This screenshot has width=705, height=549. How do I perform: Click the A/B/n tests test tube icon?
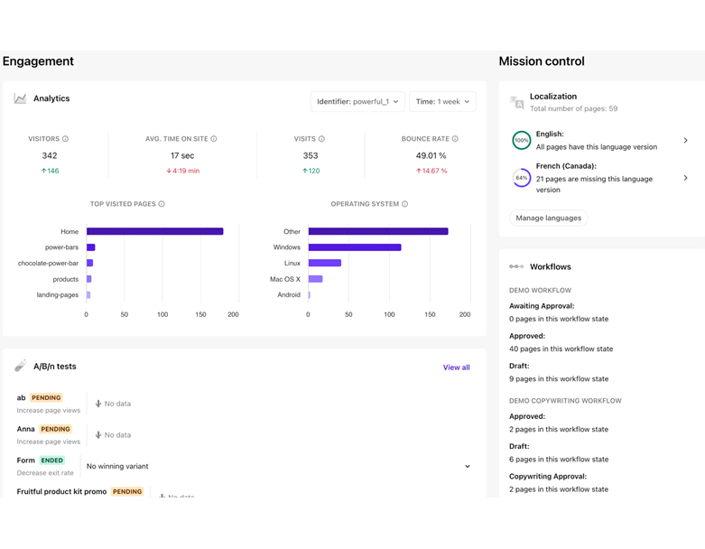(x=20, y=366)
